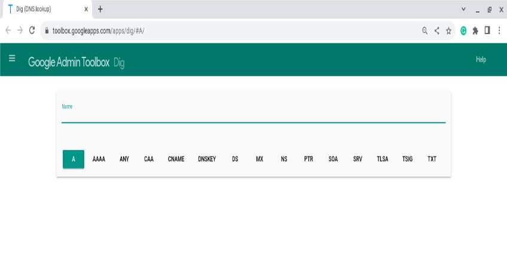The height and width of the screenshot is (275, 507).
Task: Select the DNSKEY record type
Action: pyautogui.click(x=207, y=159)
